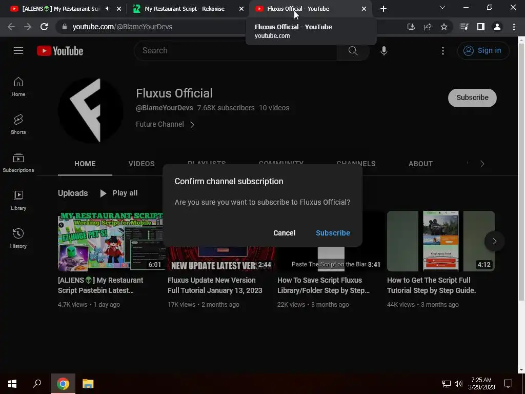Open the YouTube hamburger guide menu
This screenshot has width=525, height=394.
pyautogui.click(x=18, y=51)
